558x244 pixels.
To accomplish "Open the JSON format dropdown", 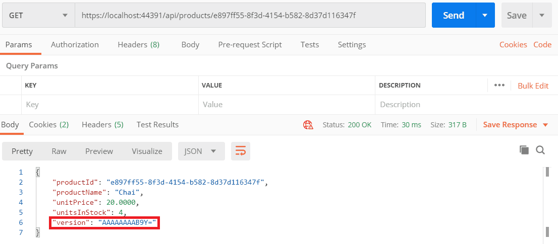I will [x=200, y=151].
